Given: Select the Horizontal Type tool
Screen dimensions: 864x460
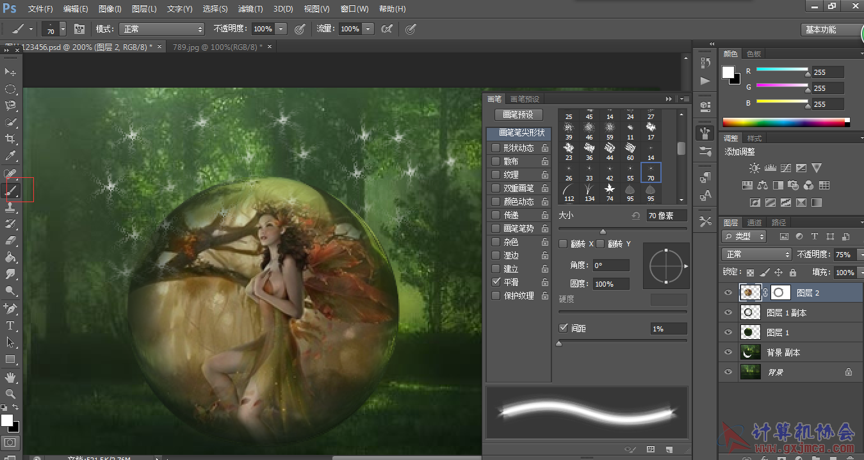Looking at the screenshot, I should pyautogui.click(x=11, y=326).
